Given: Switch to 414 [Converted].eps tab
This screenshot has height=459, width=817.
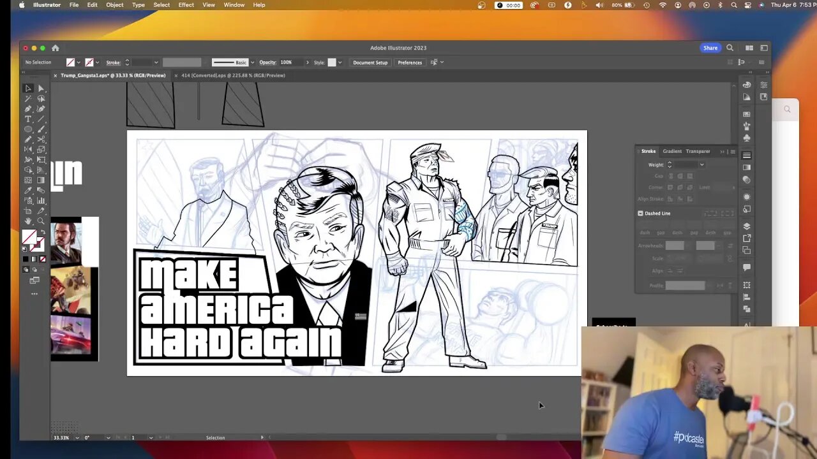Looking at the screenshot, I should 233,75.
